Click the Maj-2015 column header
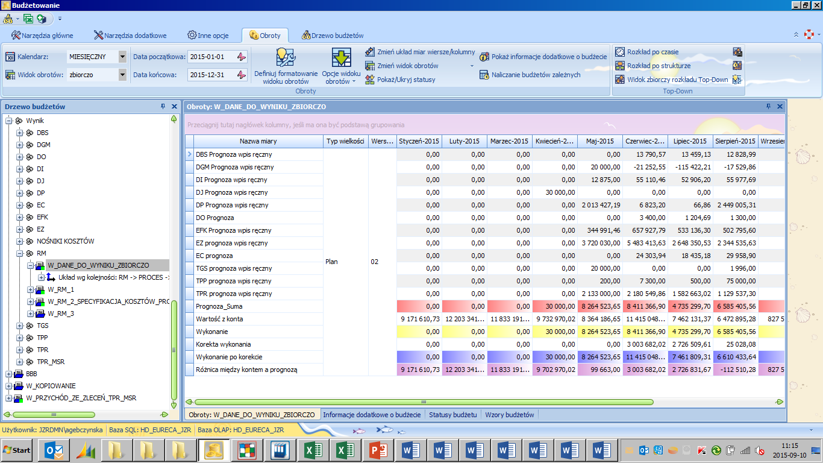Screen dimensions: 823x463 [x=600, y=141]
